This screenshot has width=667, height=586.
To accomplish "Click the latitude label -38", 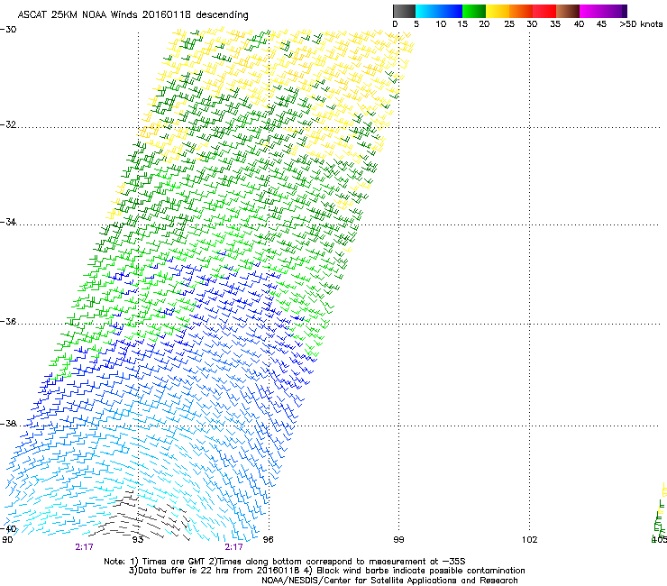I will [8, 424].
